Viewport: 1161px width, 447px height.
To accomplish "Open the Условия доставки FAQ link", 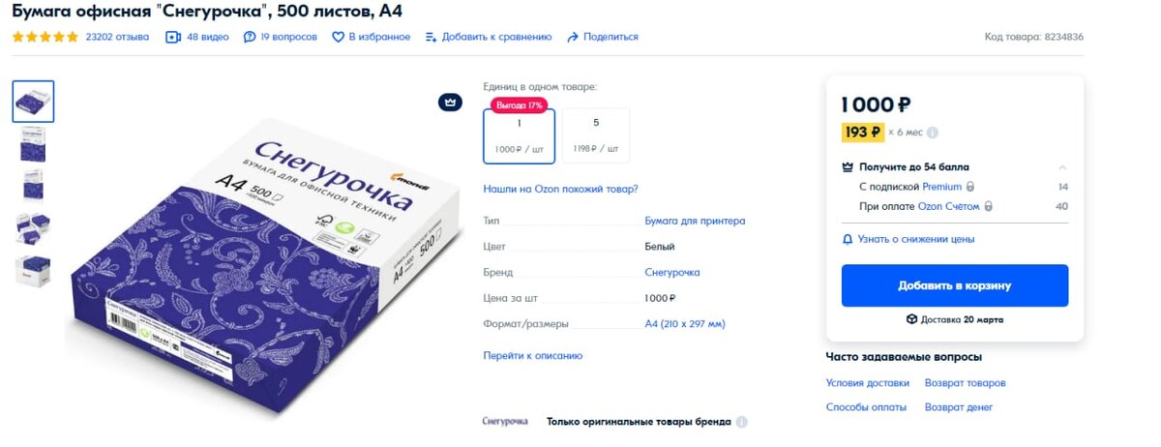I will click(x=868, y=383).
